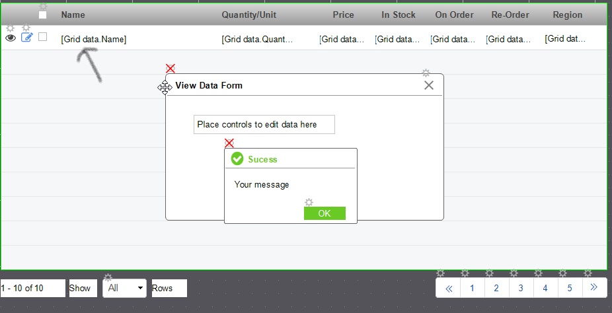This screenshot has width=612, height=313.
Task: Click the red X above Sucess dialog
Action: coord(229,143)
